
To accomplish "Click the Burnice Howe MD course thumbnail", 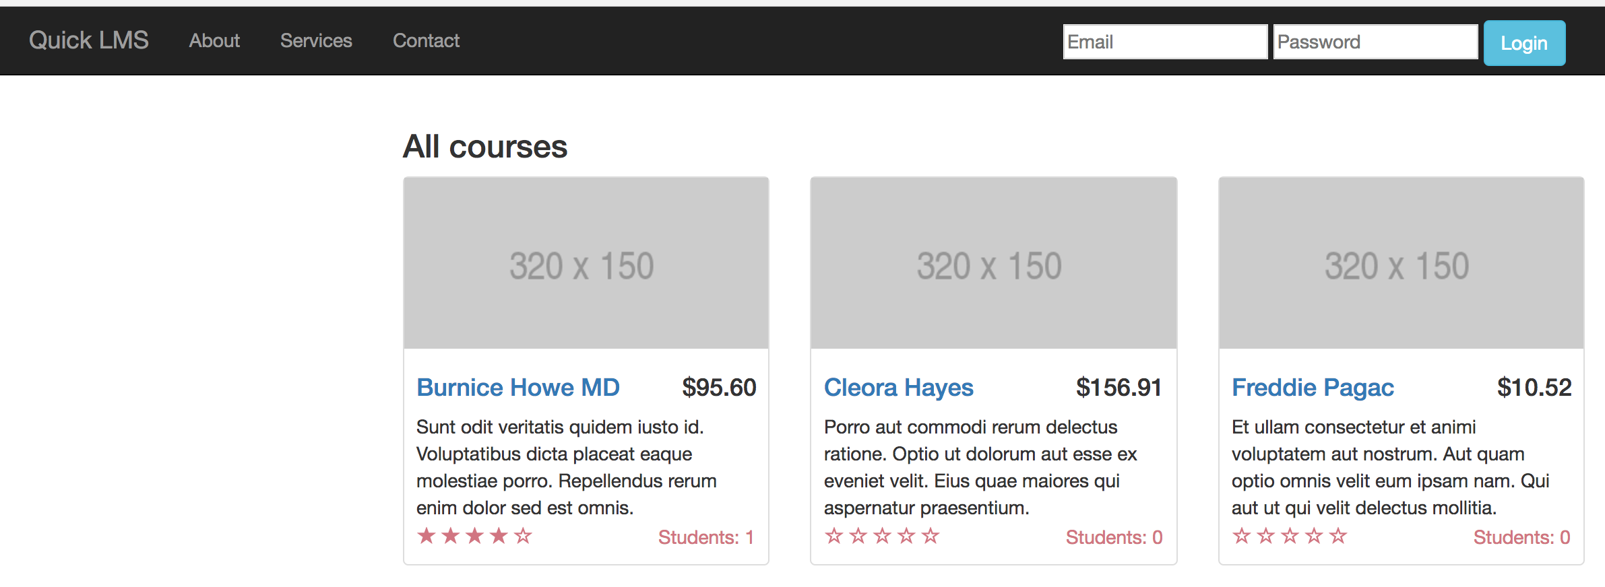I will tap(586, 263).
